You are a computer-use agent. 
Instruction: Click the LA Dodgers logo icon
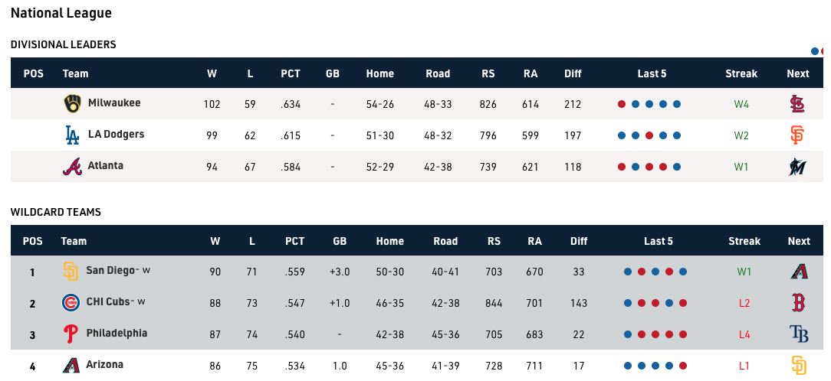[x=72, y=135]
